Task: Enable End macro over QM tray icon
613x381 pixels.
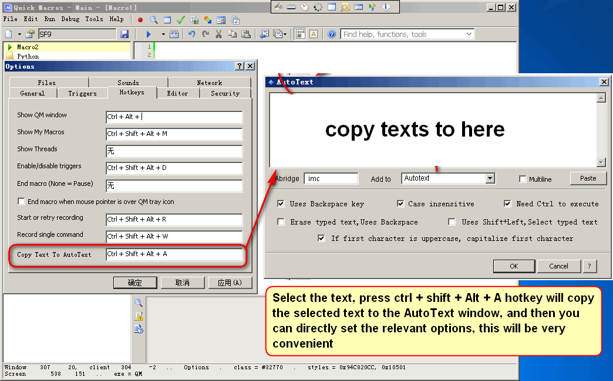Action: [22, 202]
